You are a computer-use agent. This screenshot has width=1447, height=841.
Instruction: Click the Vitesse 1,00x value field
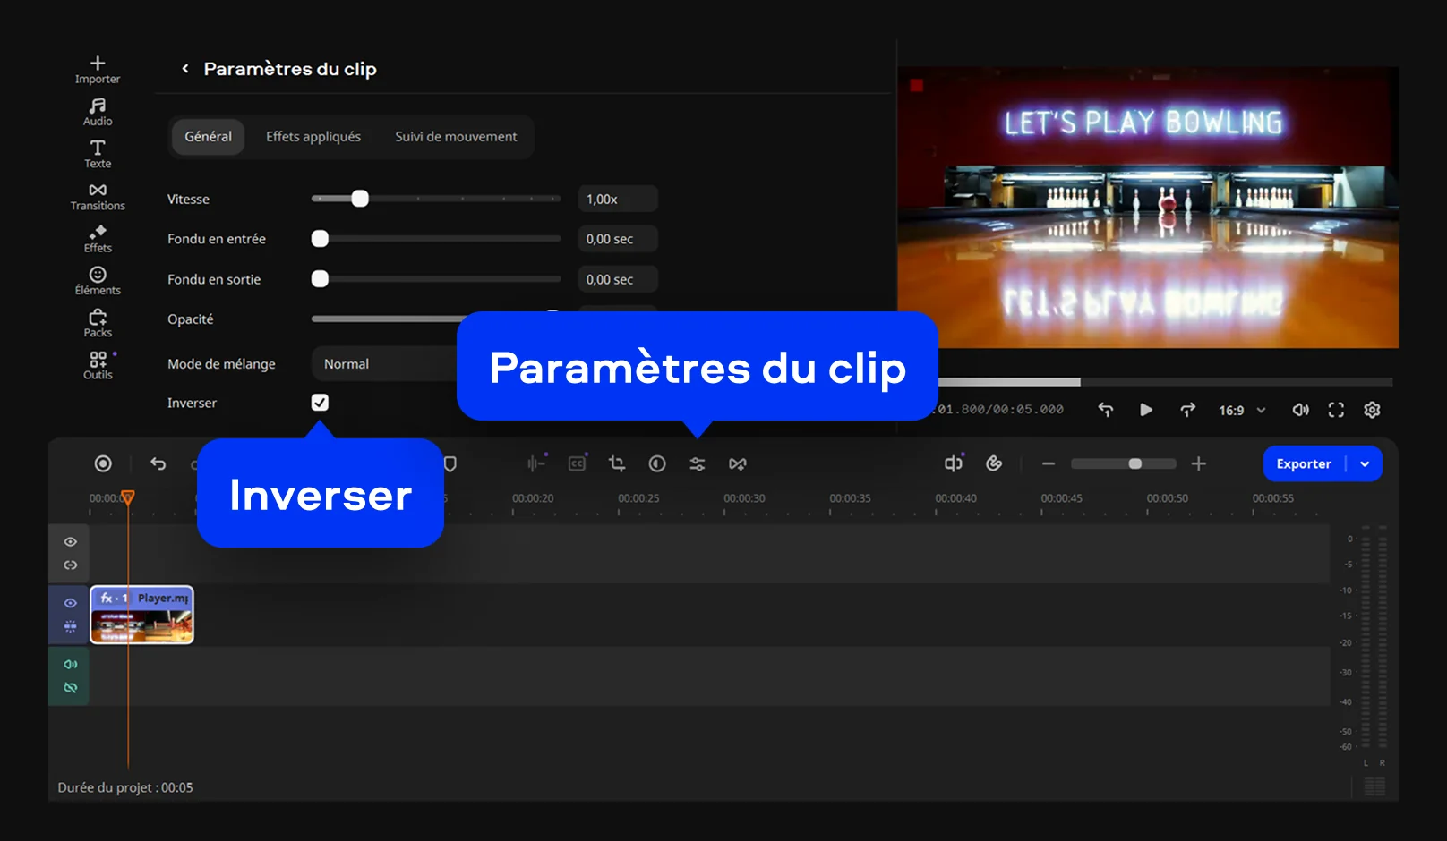coord(618,199)
